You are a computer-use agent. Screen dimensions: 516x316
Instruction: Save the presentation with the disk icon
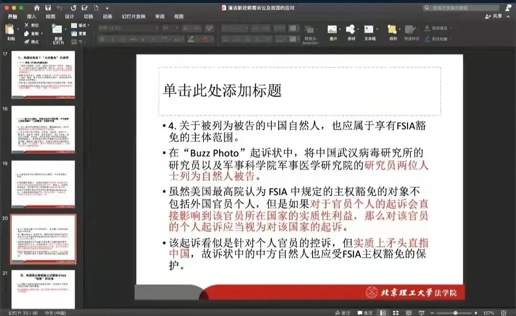click(48, 8)
